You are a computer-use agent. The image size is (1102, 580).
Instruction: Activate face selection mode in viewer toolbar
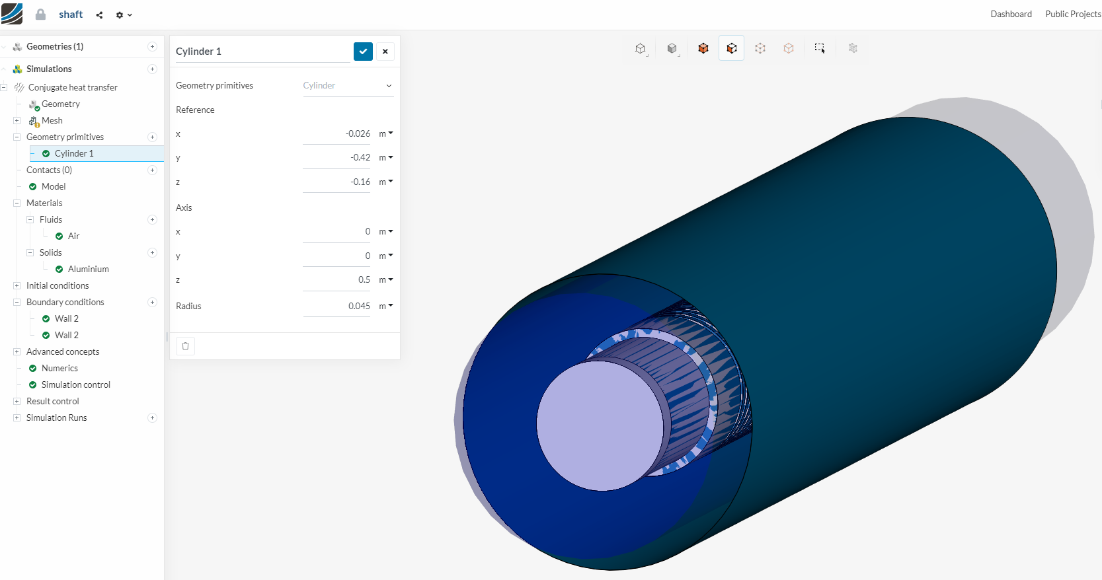coord(732,48)
